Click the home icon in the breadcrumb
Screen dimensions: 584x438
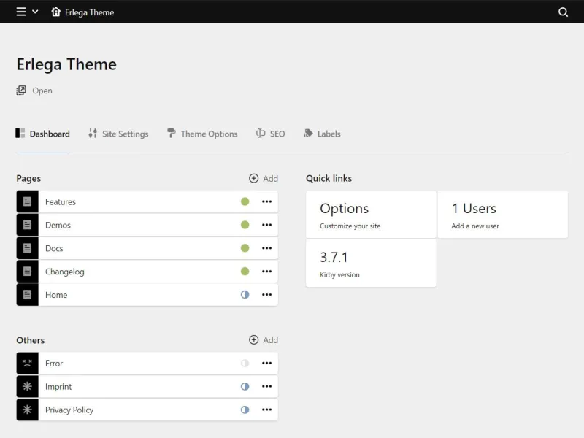pos(56,12)
